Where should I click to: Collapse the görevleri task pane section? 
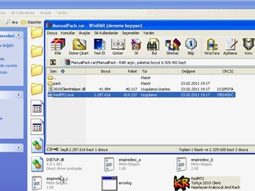[x=19, y=35]
